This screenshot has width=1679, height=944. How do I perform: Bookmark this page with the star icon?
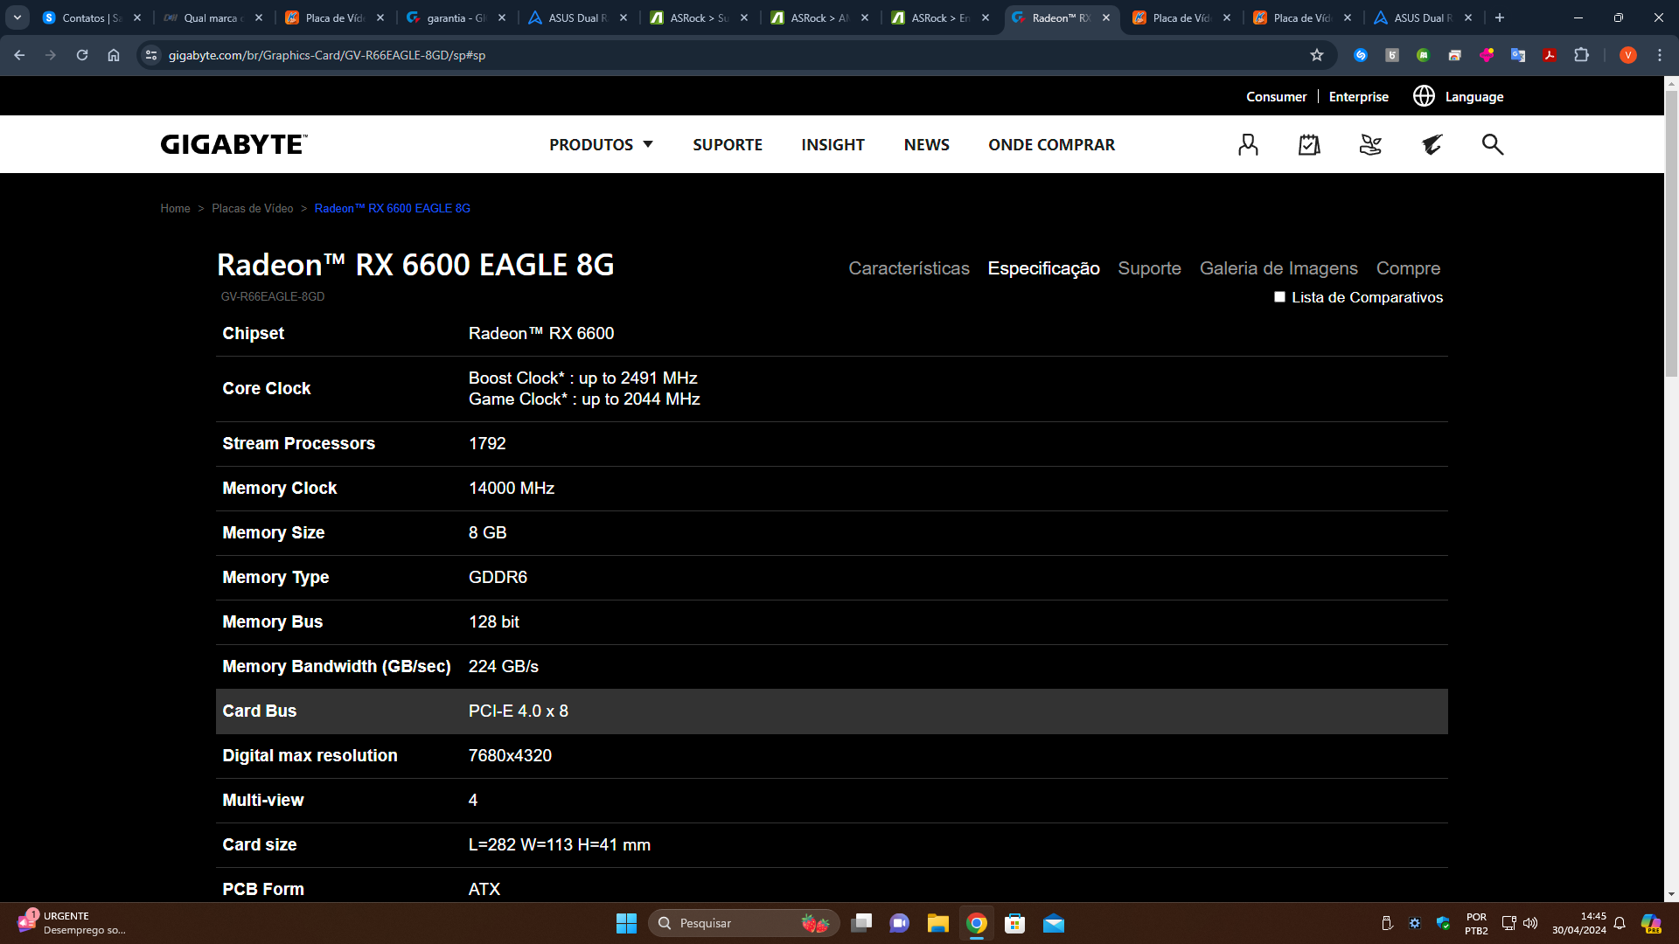click(1317, 55)
